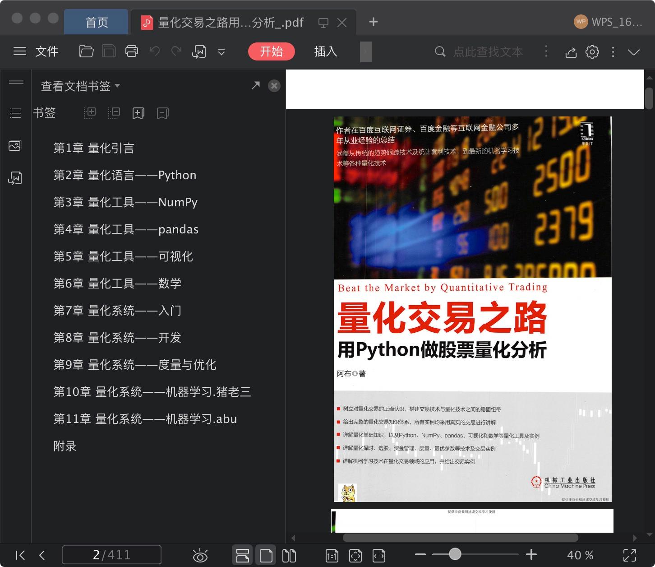The image size is (655, 567).
Task: Open the more options vertical dots
Action: pyautogui.click(x=613, y=52)
